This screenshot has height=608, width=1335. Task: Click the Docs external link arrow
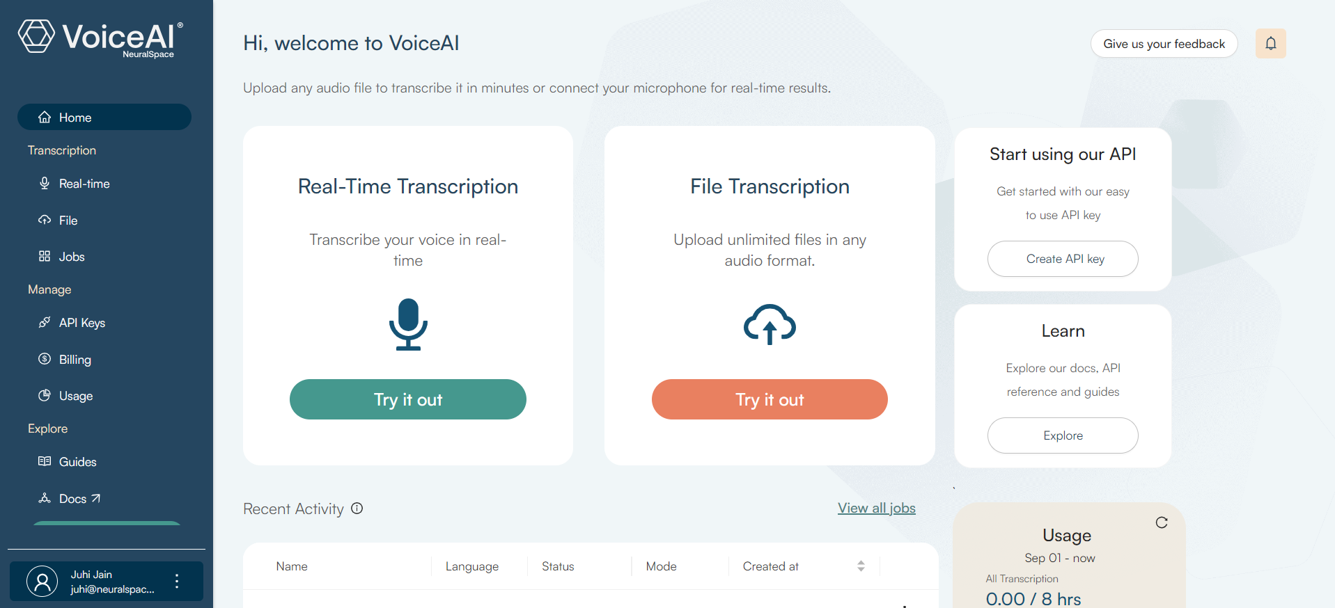[x=96, y=498]
